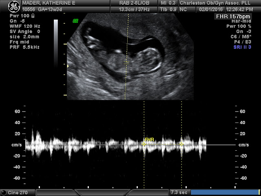
Task: Click the left scale 60 label
Action: coord(18,111)
